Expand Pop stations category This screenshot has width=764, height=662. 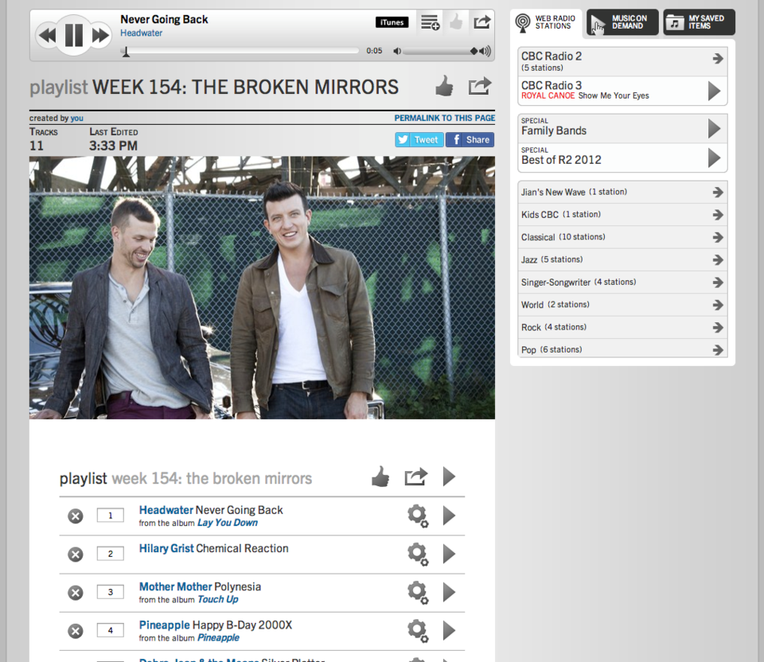622,350
